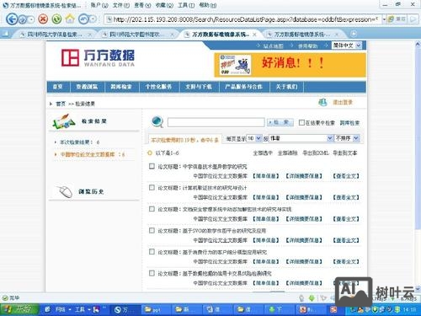Tick checkbox for 文档安全管理系统 thesis

click(x=152, y=209)
